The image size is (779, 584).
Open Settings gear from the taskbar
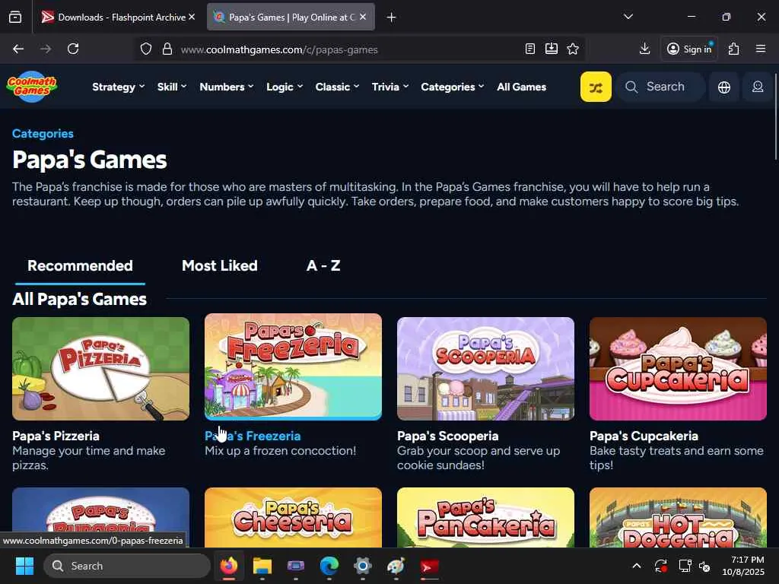(363, 566)
